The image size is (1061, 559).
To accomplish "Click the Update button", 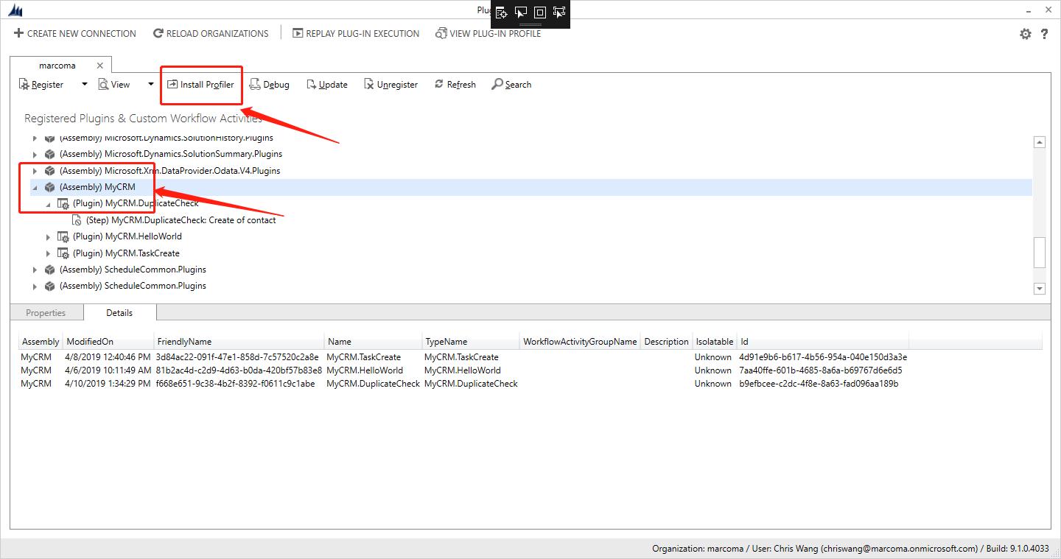I will point(326,85).
